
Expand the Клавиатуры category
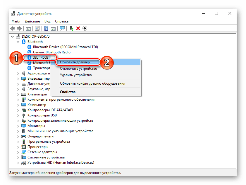pyautogui.click(x=18, y=94)
